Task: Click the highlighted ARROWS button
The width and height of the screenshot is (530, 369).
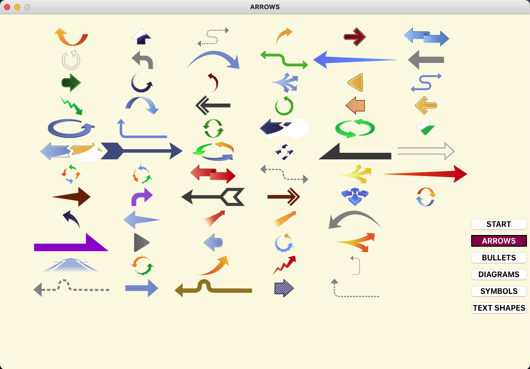Action: (x=499, y=241)
